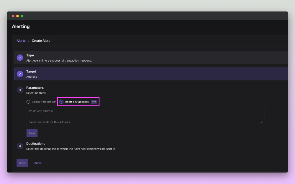Click the breadcrumb chevron separator after Alerts

point(29,41)
